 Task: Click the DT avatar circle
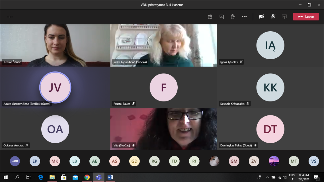click(x=270, y=129)
